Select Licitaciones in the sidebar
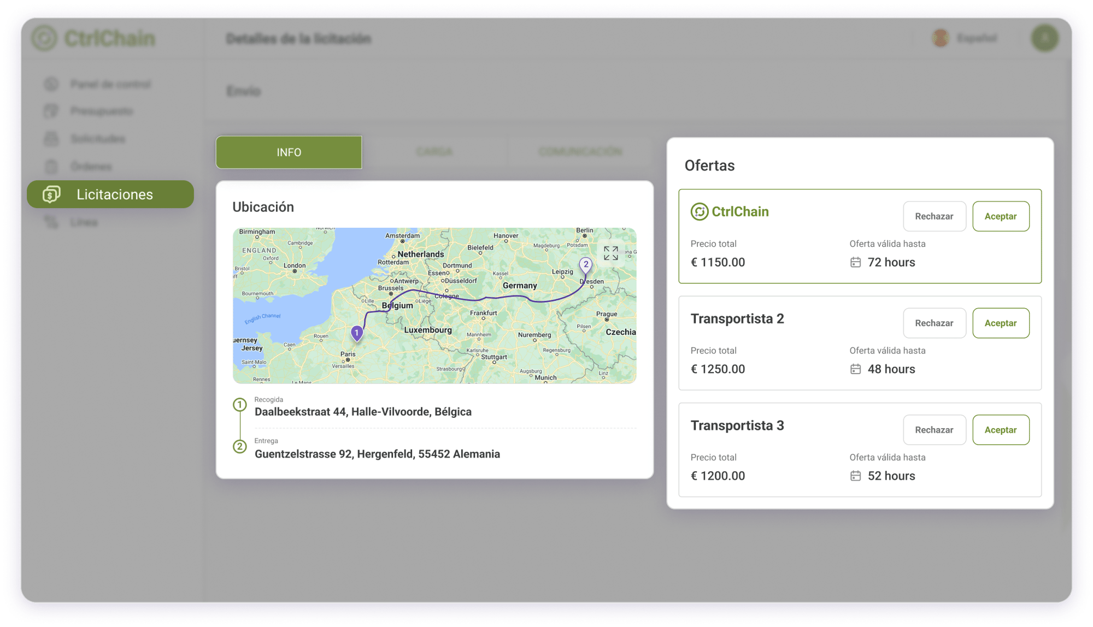1093x627 pixels. (x=110, y=194)
